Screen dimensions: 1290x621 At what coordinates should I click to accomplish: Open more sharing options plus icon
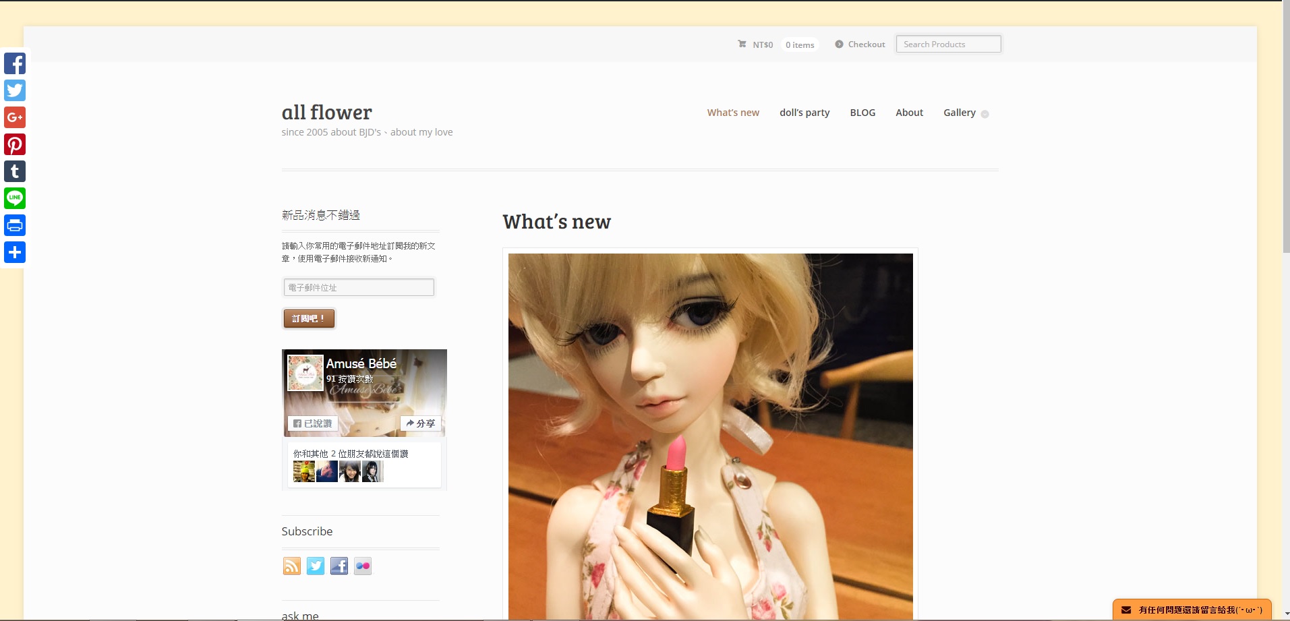(x=15, y=252)
